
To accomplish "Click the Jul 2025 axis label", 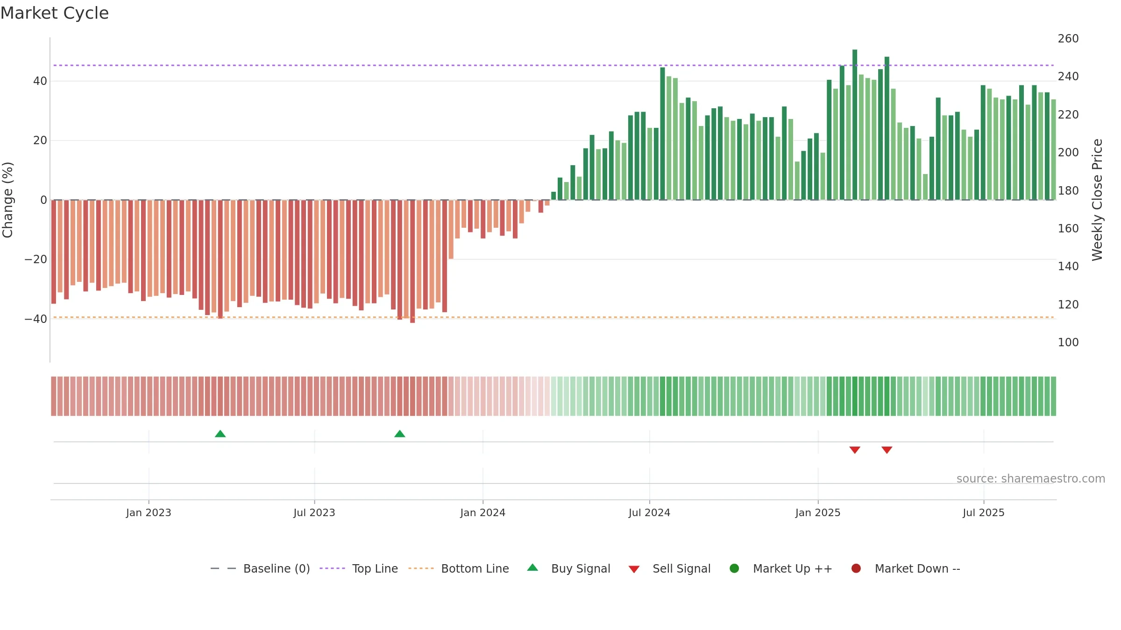I will [984, 512].
